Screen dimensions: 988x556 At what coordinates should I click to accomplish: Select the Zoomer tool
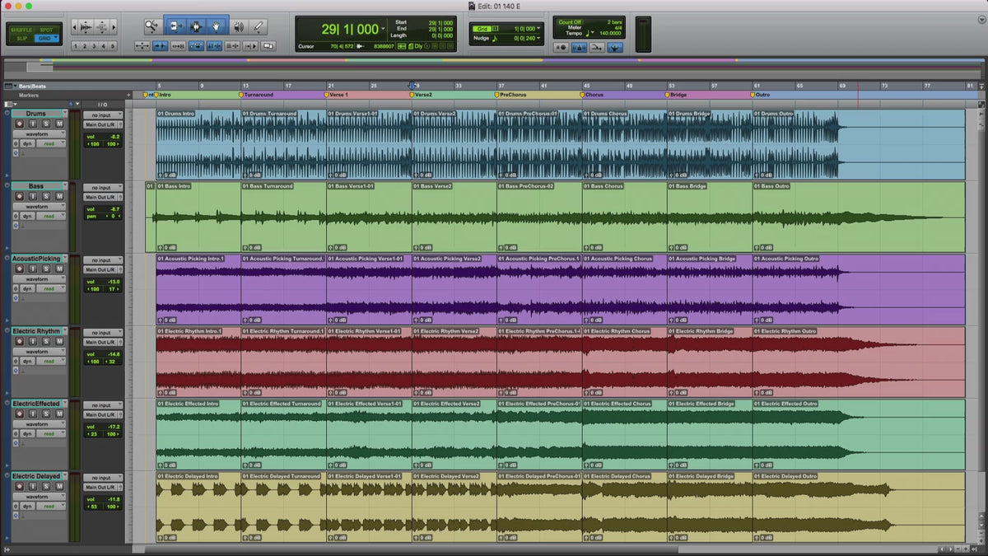click(x=152, y=26)
